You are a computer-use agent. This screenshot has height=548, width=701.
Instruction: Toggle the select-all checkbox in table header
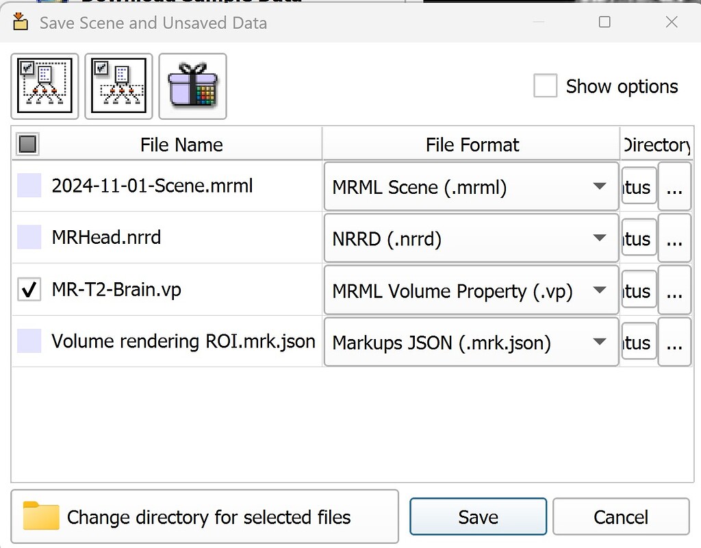click(x=26, y=144)
